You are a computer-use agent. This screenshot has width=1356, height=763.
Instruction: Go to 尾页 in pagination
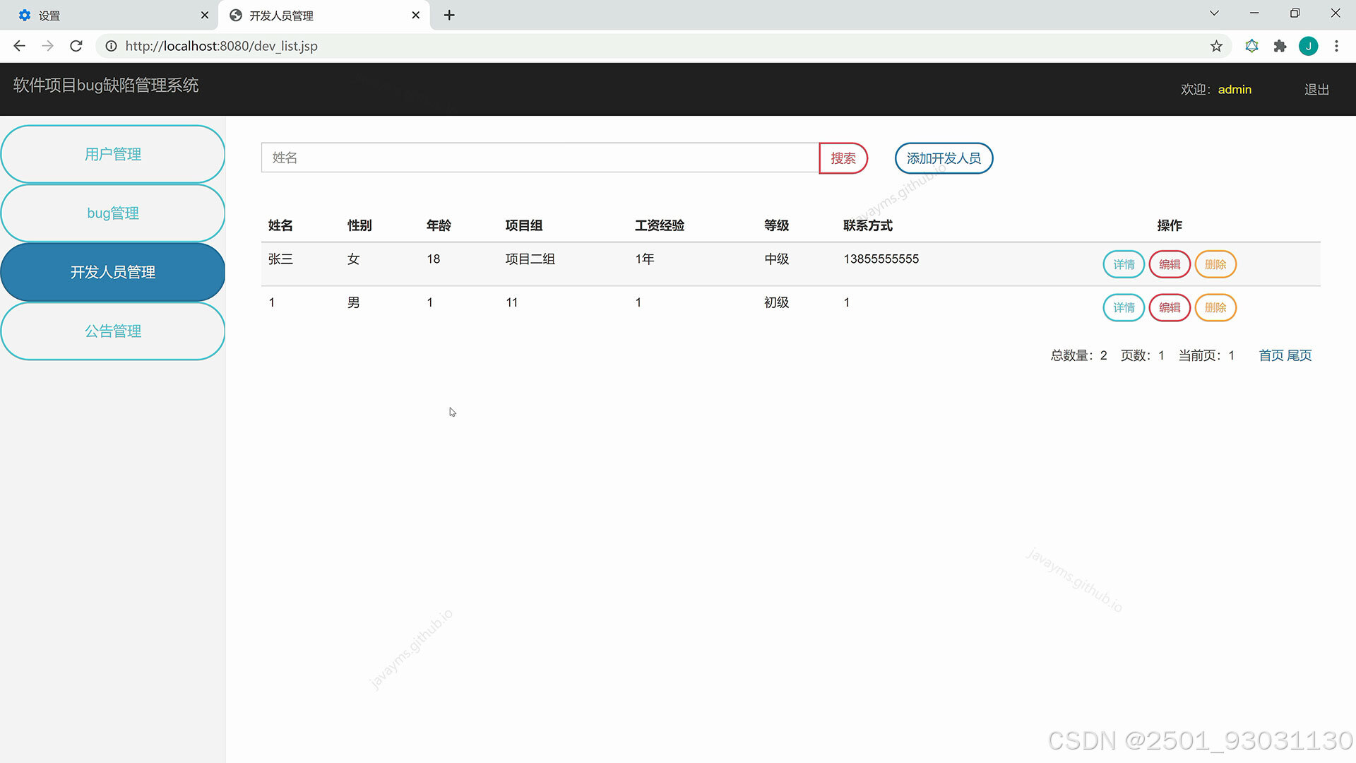coord(1299,355)
